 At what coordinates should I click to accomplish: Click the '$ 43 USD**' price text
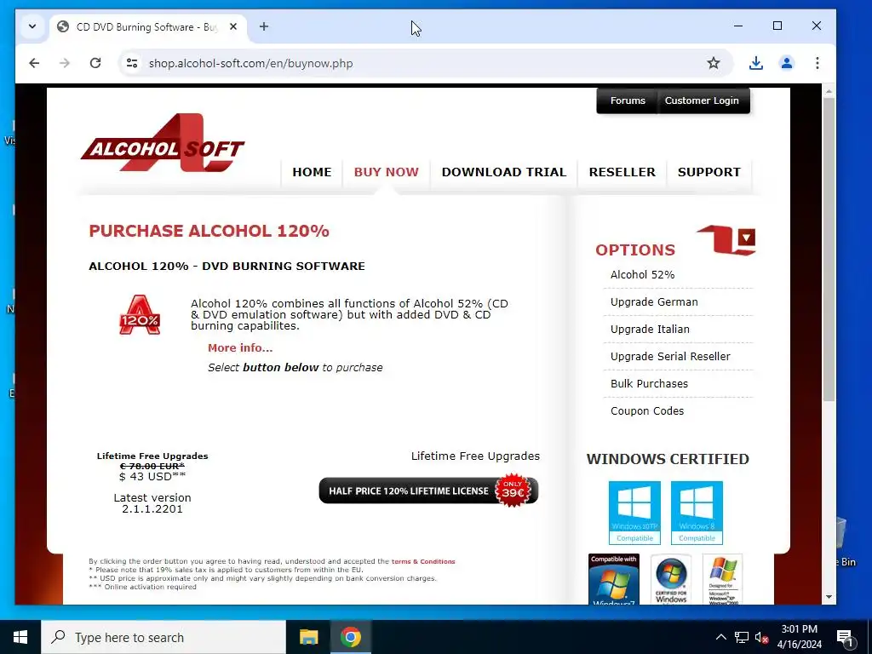pyautogui.click(x=152, y=477)
